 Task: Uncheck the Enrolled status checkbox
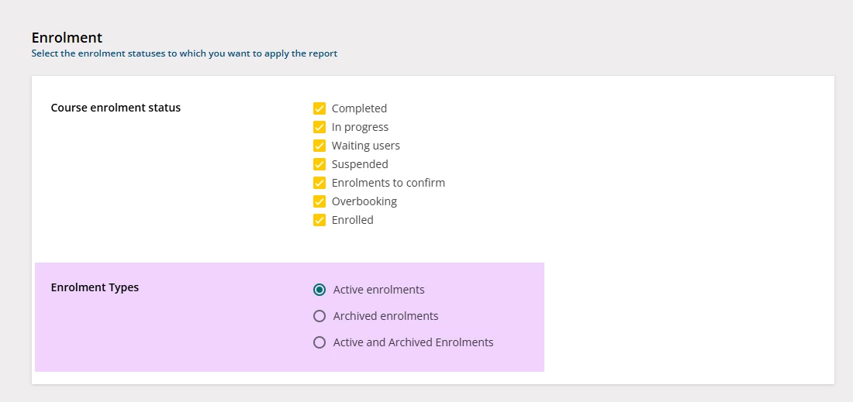click(x=319, y=220)
